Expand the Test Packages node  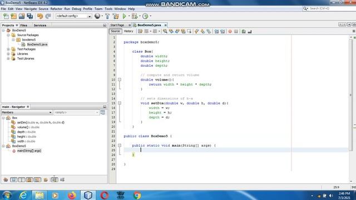click(8, 49)
